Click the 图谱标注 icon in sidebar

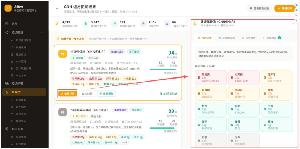[12, 55]
